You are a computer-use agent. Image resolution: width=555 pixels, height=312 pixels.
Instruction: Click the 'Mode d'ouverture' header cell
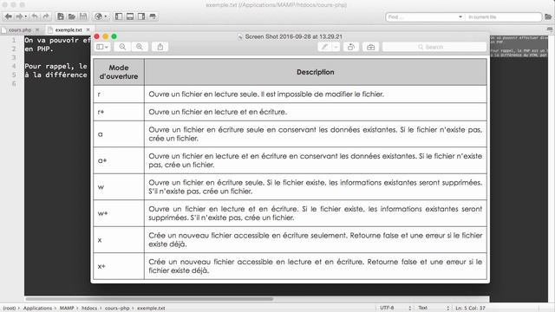click(x=119, y=72)
